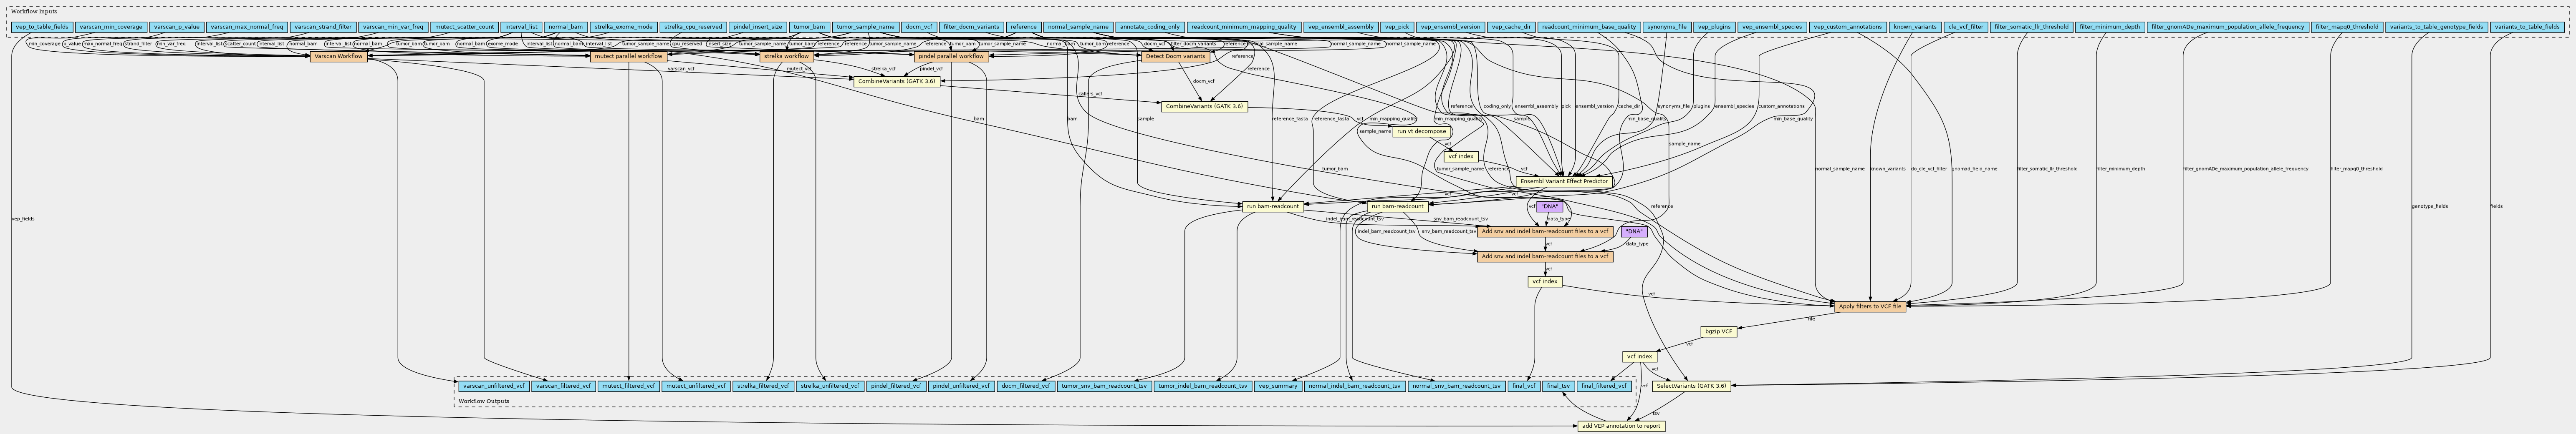Select the tumor_bam input node
This screenshot has width=2576, height=434.
[809, 27]
